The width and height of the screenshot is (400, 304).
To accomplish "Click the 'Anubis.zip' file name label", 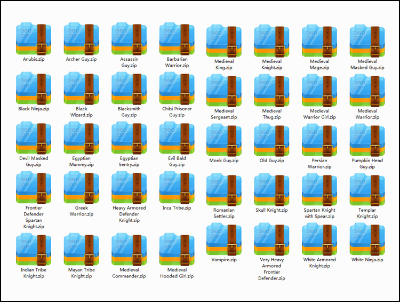I will [x=34, y=59].
